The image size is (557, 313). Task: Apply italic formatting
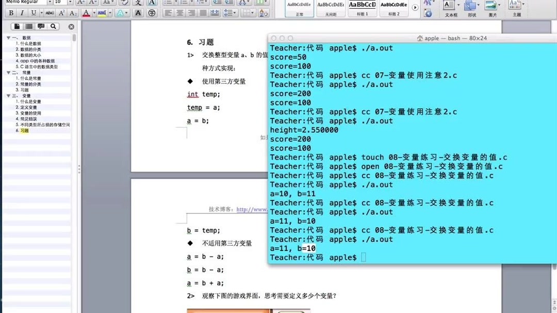pyautogui.click(x=22, y=13)
